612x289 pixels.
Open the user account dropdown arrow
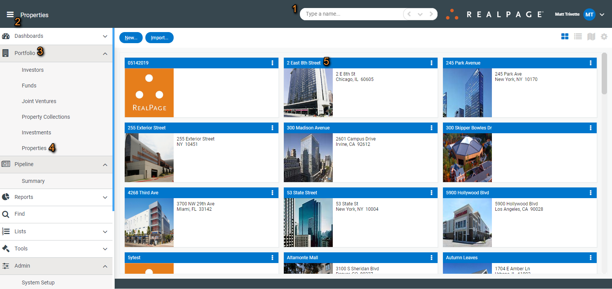pos(602,15)
